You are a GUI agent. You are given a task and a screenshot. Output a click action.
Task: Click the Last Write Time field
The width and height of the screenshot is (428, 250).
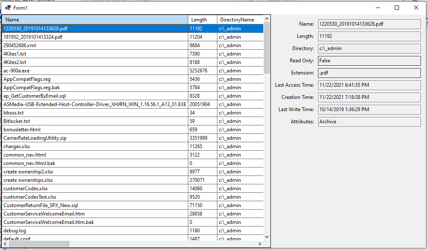(x=369, y=109)
